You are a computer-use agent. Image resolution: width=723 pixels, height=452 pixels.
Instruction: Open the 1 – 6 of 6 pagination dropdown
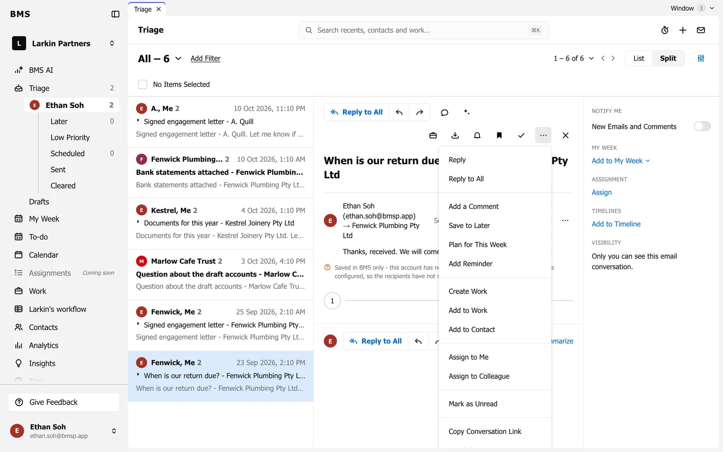click(573, 58)
